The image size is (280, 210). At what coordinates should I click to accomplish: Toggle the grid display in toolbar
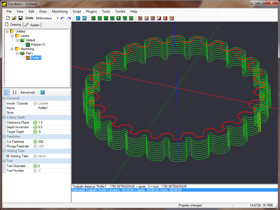84,18
